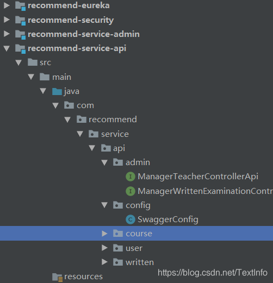The image size is (273, 283).
Task: Click the resources folder icon
Action: pos(57,277)
